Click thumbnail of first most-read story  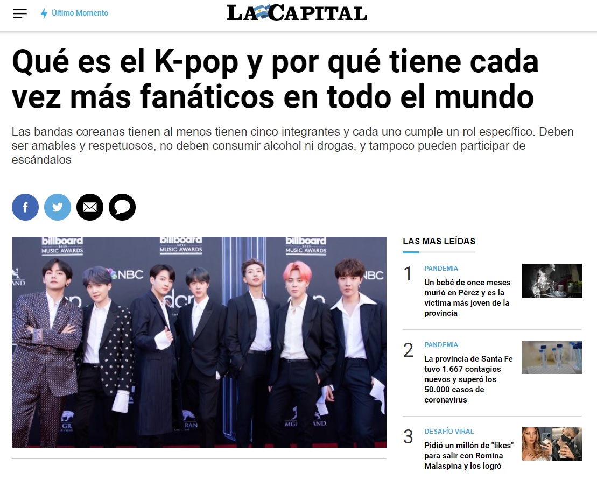click(552, 281)
